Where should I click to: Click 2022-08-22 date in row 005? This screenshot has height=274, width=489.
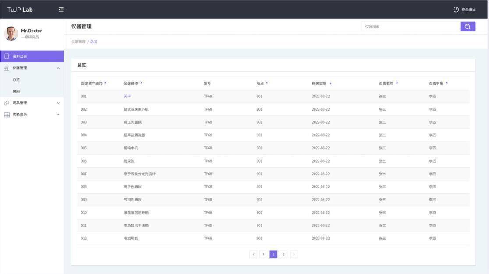pos(321,148)
